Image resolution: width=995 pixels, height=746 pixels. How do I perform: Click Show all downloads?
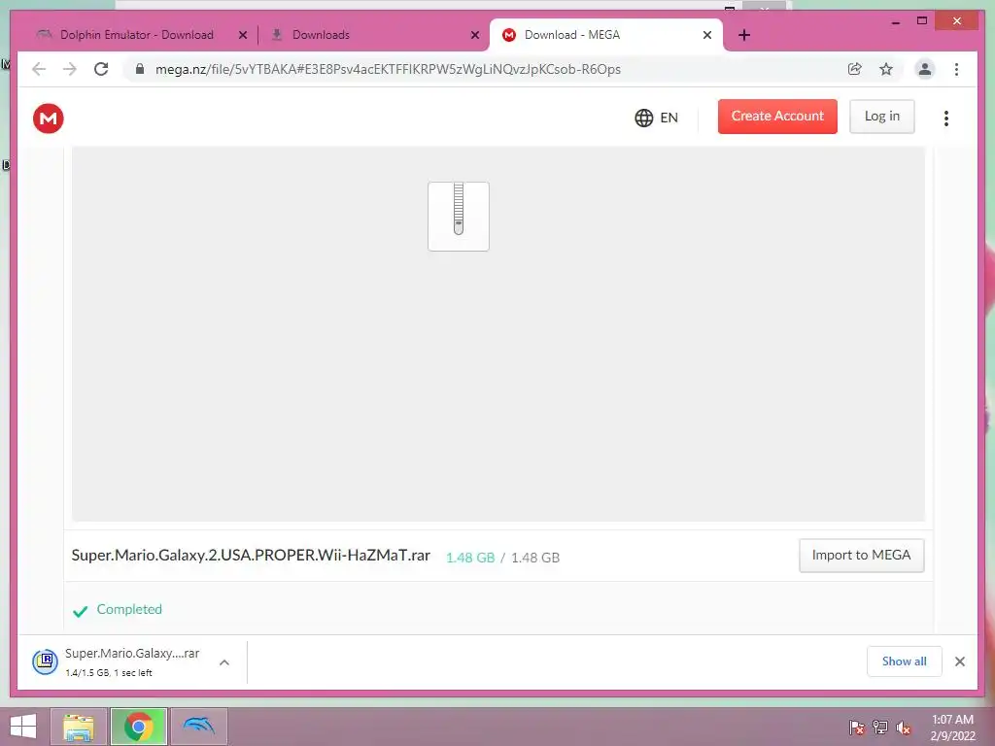(x=905, y=661)
